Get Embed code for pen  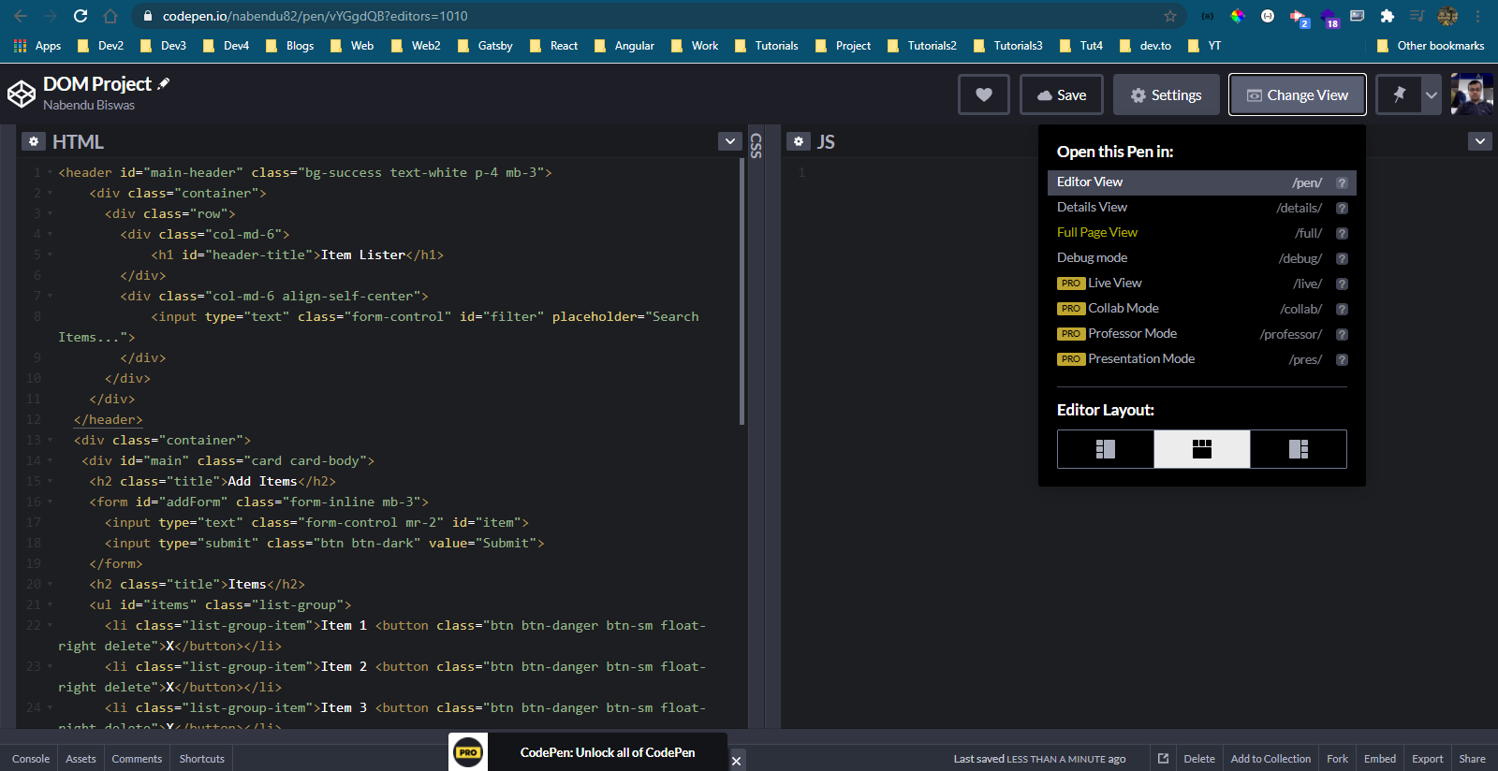coord(1380,759)
